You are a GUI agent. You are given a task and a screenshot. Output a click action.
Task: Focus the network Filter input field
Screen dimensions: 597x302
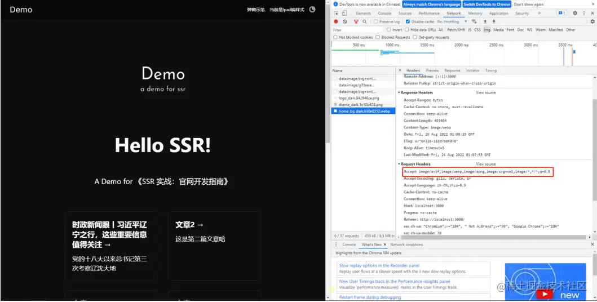coord(357,30)
